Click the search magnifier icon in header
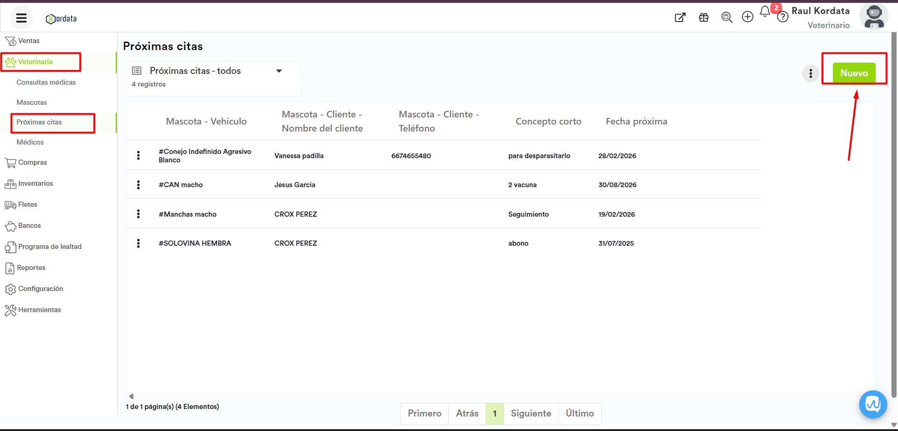Viewport: 898px width, 431px height. (x=726, y=18)
